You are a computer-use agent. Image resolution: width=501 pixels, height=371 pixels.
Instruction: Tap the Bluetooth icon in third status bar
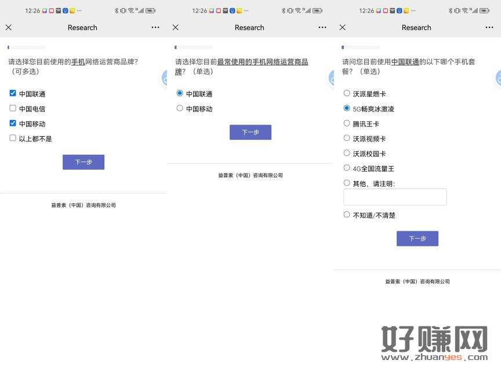point(450,10)
